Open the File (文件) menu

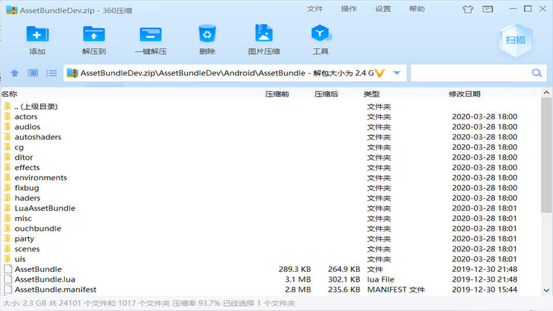click(315, 9)
